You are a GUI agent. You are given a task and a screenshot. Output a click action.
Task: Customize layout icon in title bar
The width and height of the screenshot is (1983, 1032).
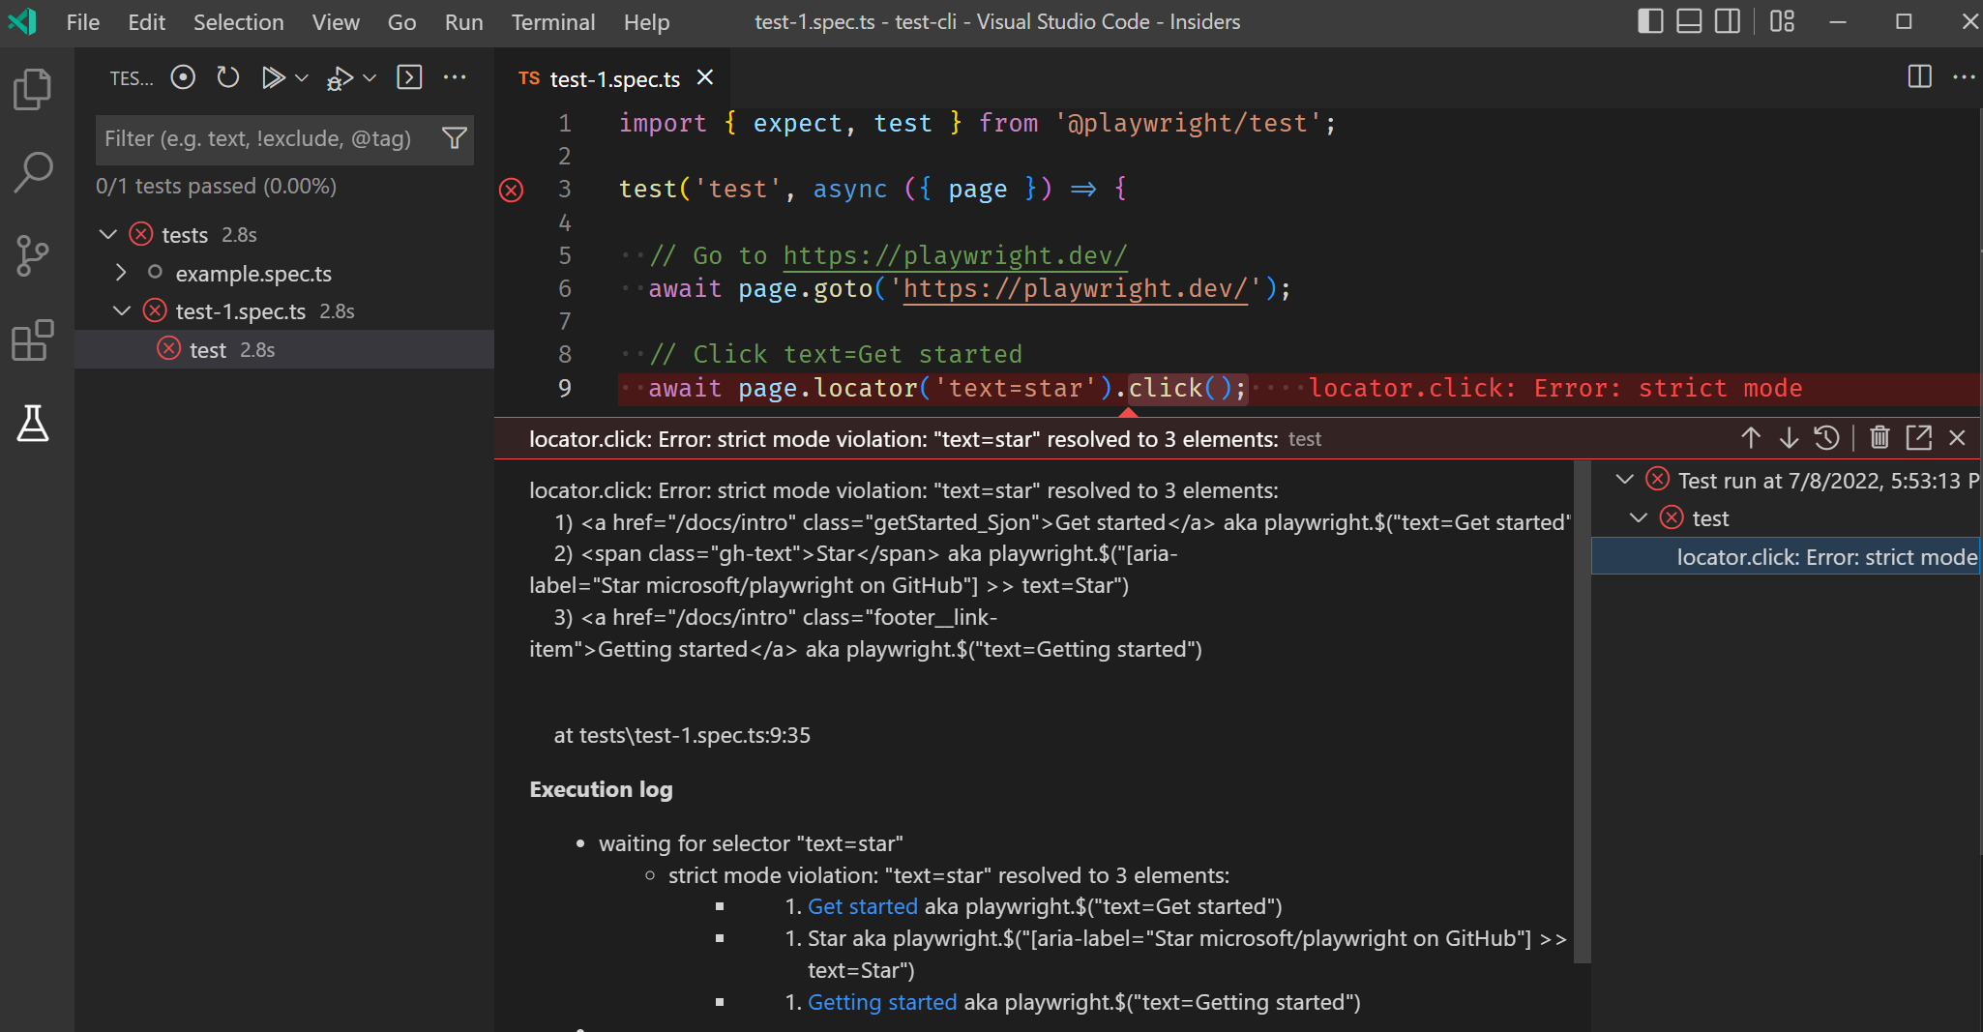[x=1782, y=21]
